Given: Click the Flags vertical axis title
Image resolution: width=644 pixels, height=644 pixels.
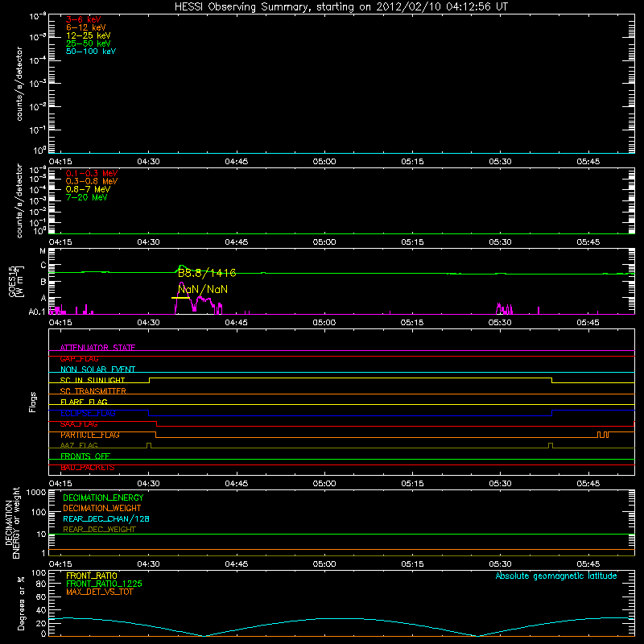Looking at the screenshot, I should (x=33, y=402).
